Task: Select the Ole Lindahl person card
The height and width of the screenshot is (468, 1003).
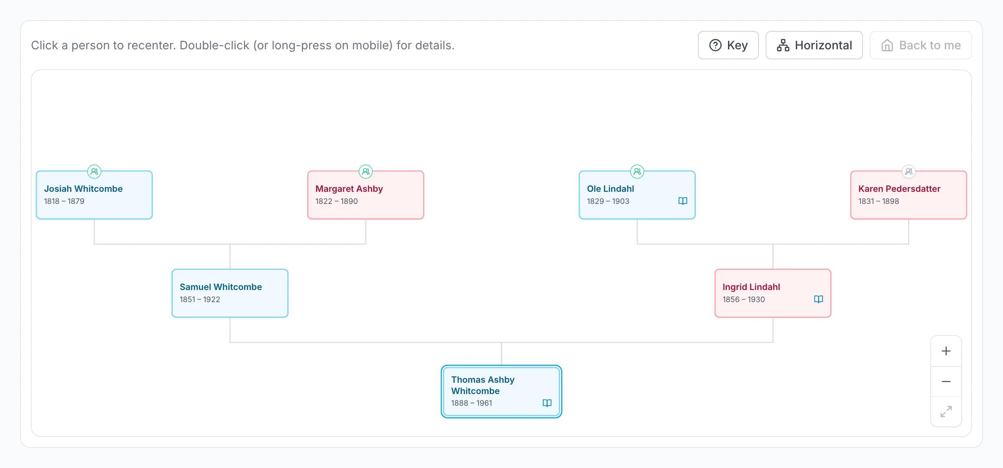Action: [637, 195]
